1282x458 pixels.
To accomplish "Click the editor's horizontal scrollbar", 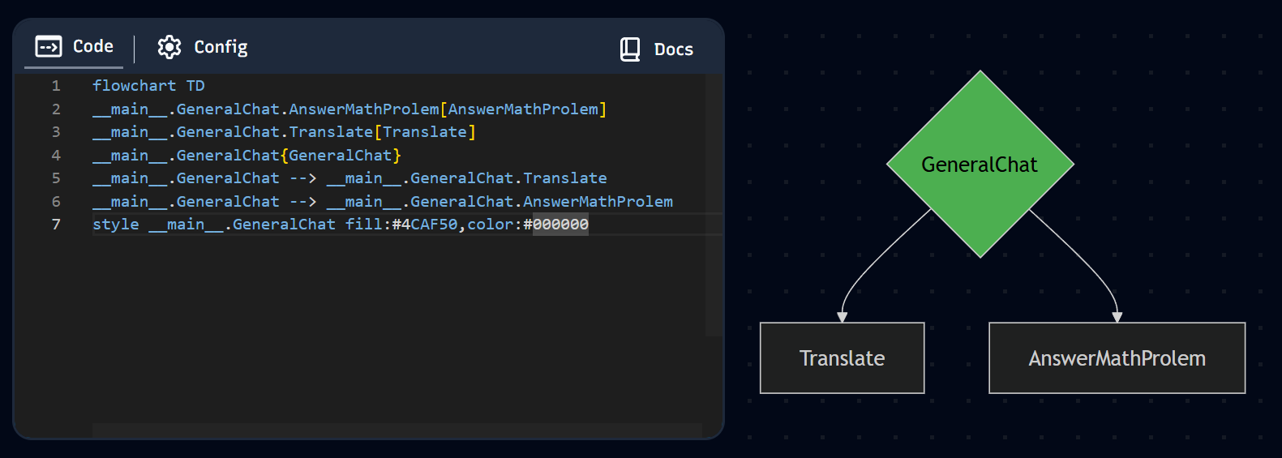I will click(x=397, y=430).
